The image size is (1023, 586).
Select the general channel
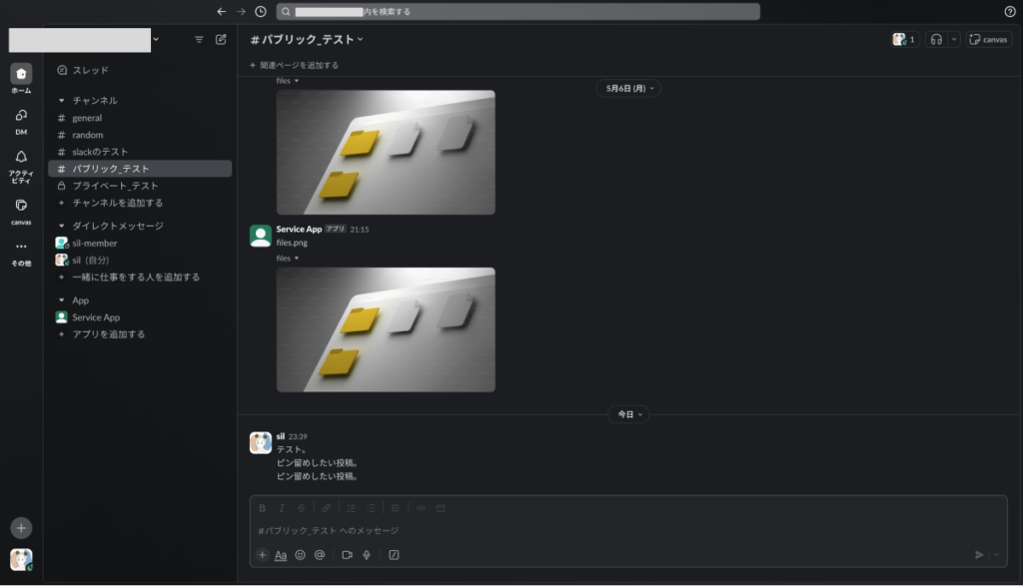click(87, 118)
